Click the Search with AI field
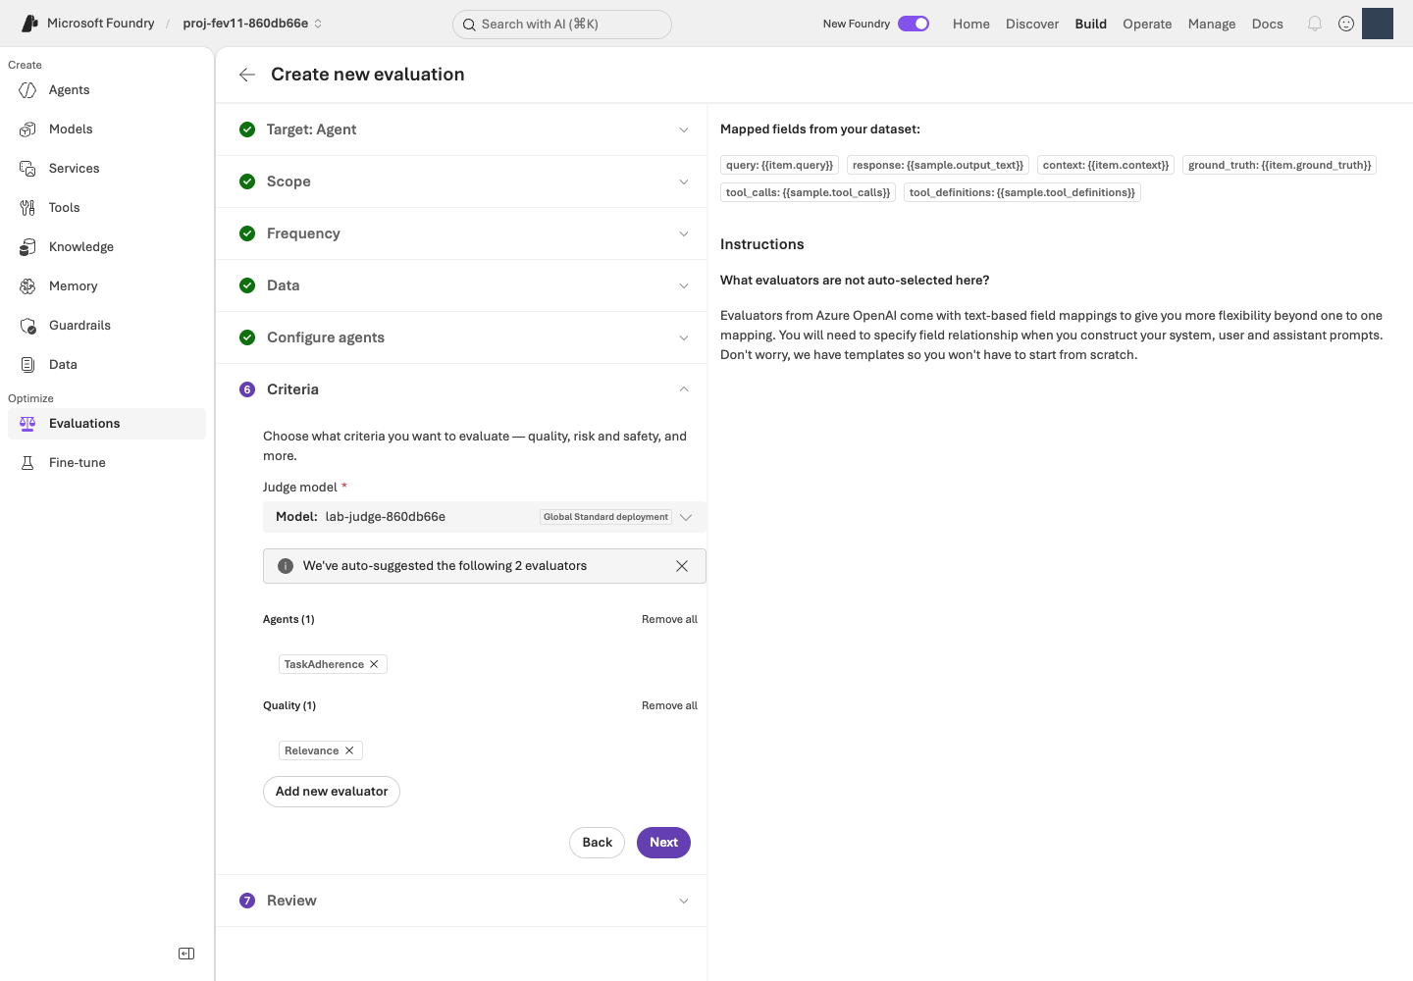Image resolution: width=1413 pixels, height=981 pixels. pyautogui.click(x=562, y=25)
